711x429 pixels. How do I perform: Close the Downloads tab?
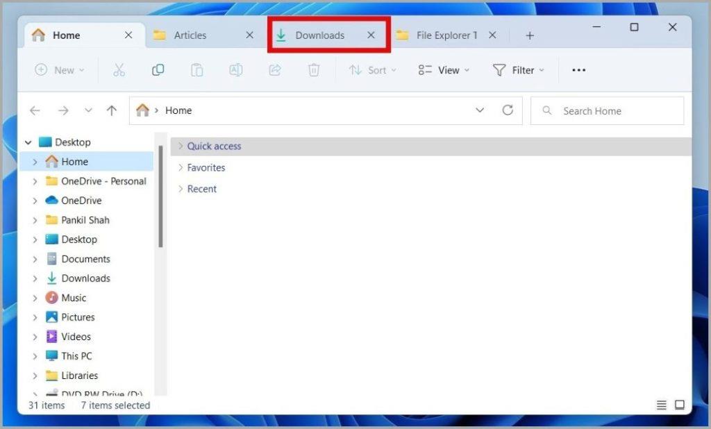pyautogui.click(x=371, y=35)
